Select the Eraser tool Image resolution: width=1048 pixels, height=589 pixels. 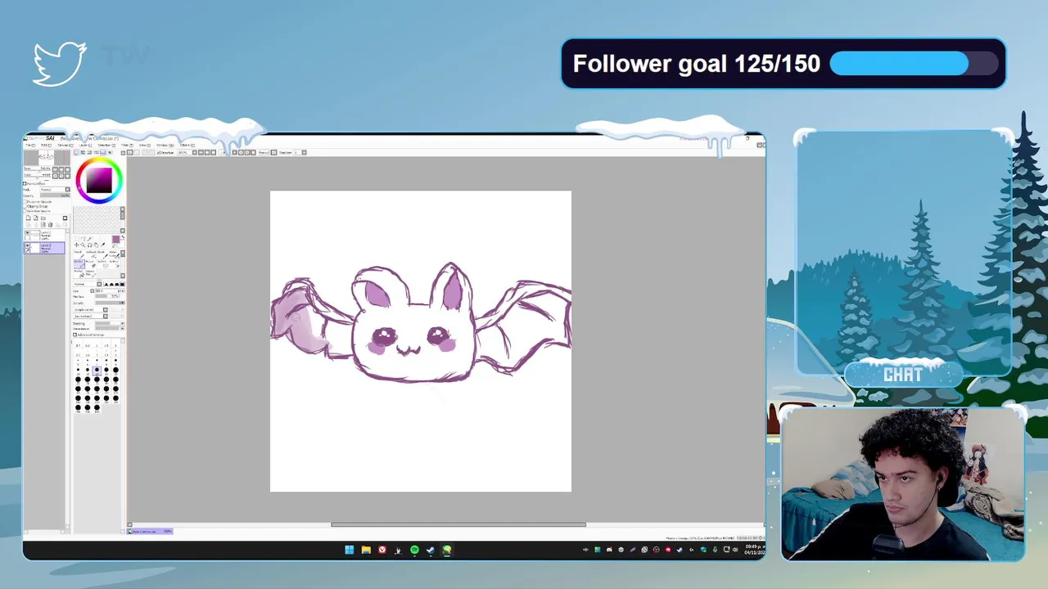tap(91, 264)
